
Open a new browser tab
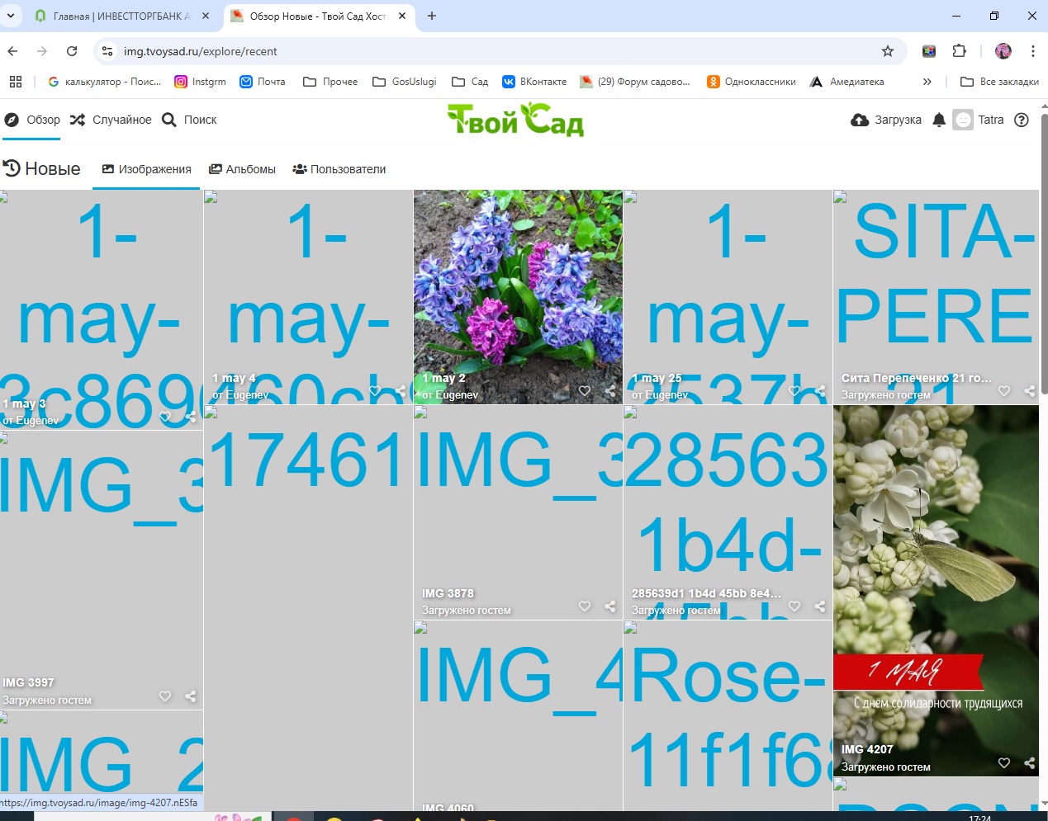pos(432,16)
